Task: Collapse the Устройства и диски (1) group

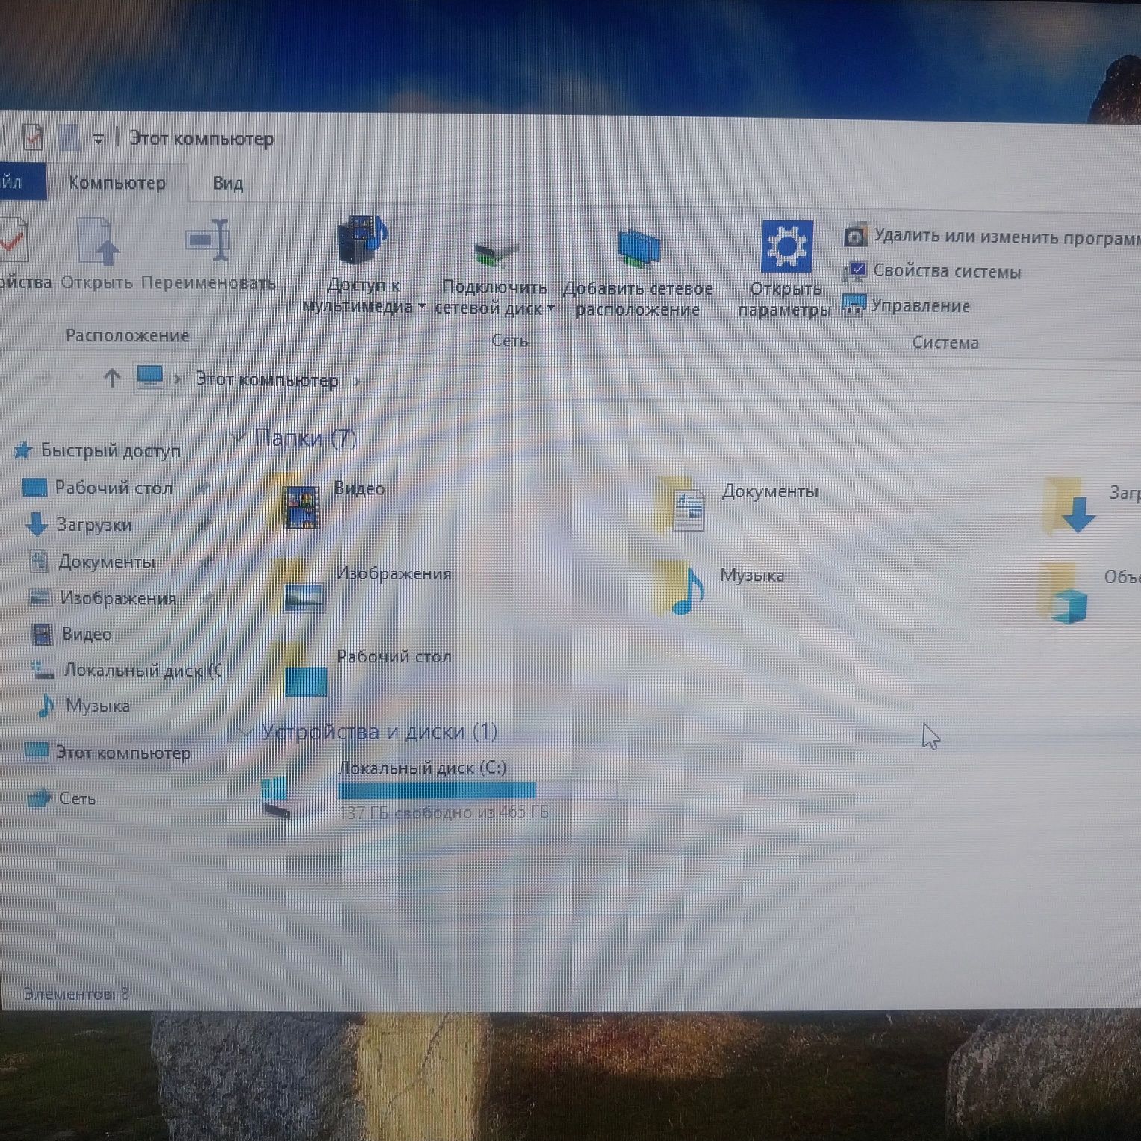Action: pyautogui.click(x=246, y=732)
